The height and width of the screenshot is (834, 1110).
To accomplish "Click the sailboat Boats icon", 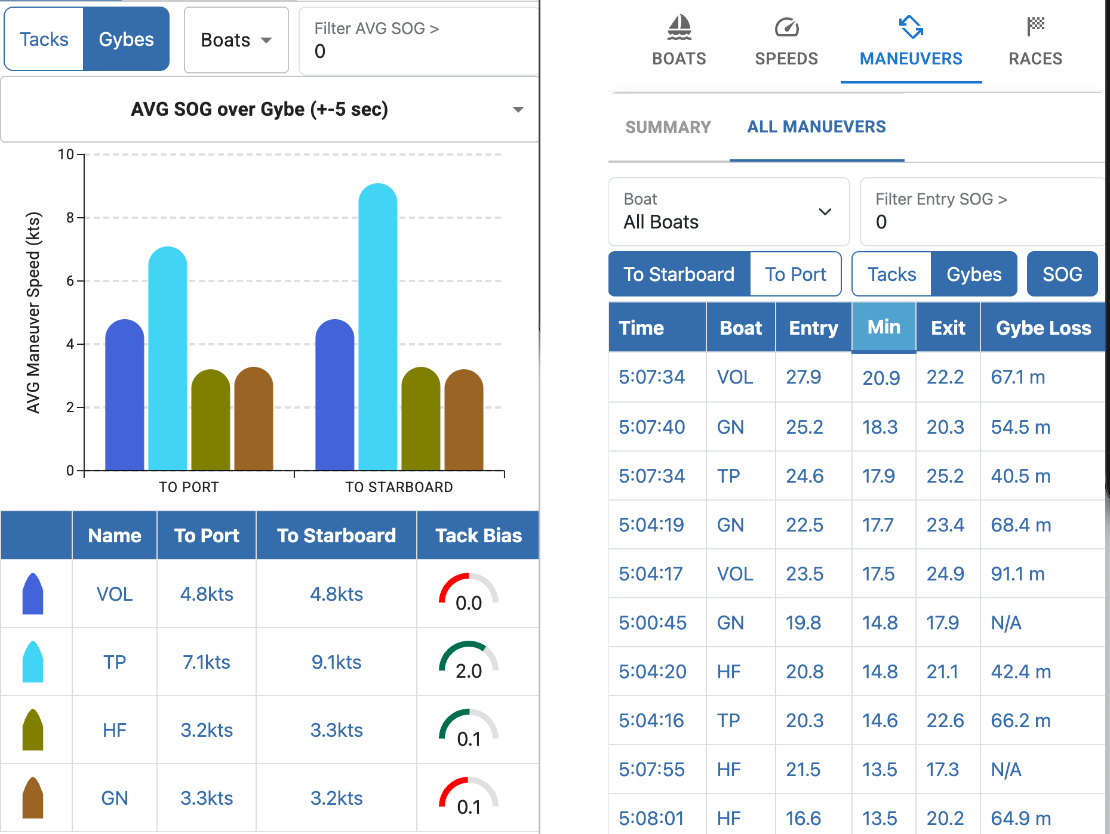I will pyautogui.click(x=679, y=27).
